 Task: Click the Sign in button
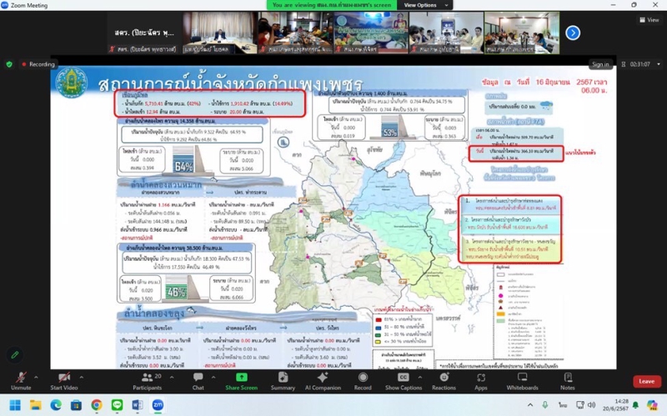(x=600, y=64)
